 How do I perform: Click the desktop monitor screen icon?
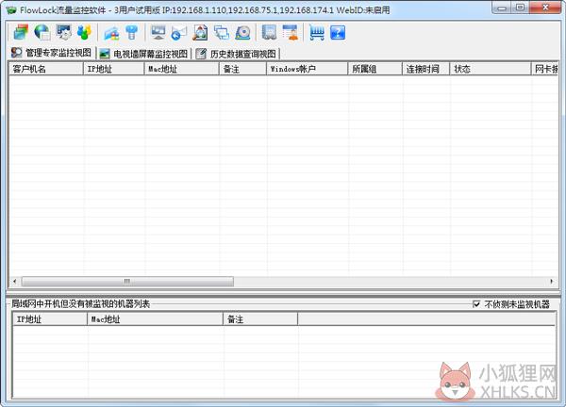tap(158, 32)
